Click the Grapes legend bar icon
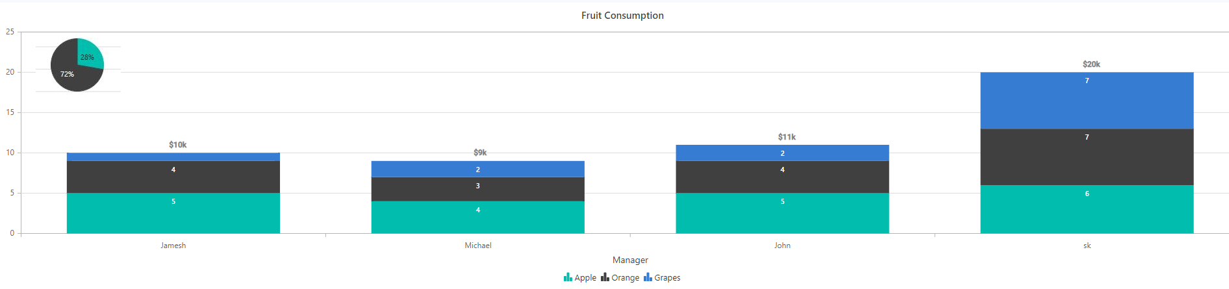Screen dimensions: 1229x289 [x=648, y=277]
